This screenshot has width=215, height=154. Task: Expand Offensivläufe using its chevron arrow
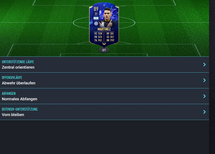[x=205, y=80]
